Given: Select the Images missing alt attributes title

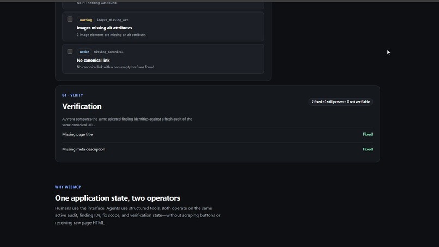Looking at the screenshot, I should pos(104,28).
